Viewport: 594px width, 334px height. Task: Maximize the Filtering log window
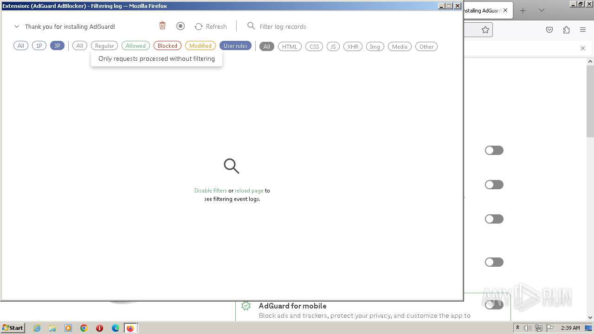449,6
